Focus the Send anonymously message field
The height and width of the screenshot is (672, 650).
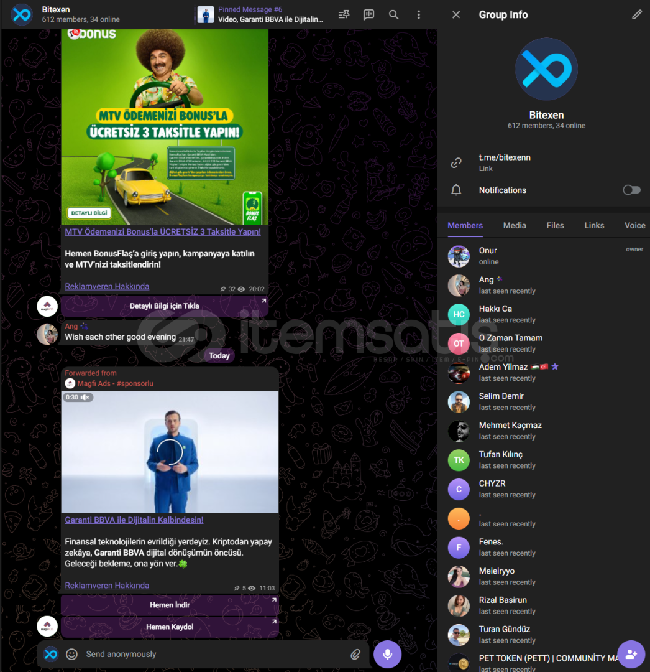click(x=214, y=654)
